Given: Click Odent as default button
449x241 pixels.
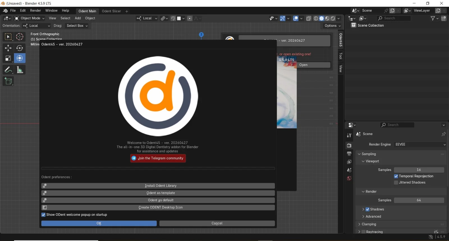Looking at the screenshot, I should click(158, 200).
